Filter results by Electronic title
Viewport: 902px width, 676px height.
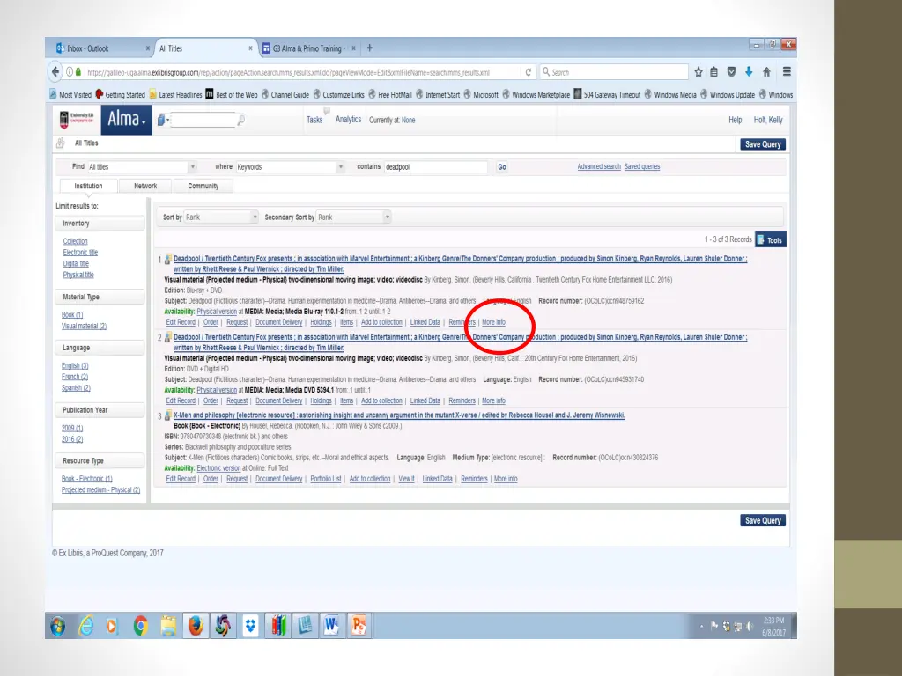[80, 253]
